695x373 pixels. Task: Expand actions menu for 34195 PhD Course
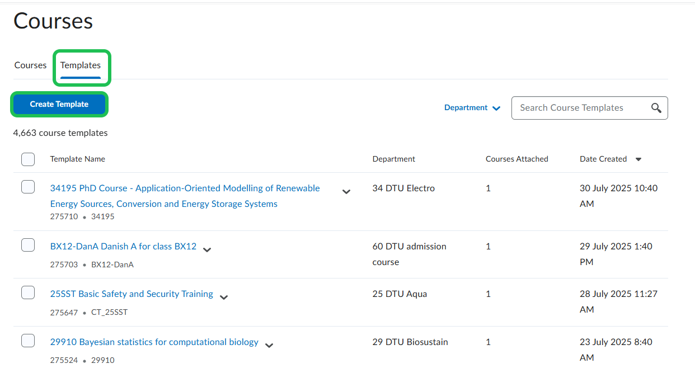click(x=346, y=192)
